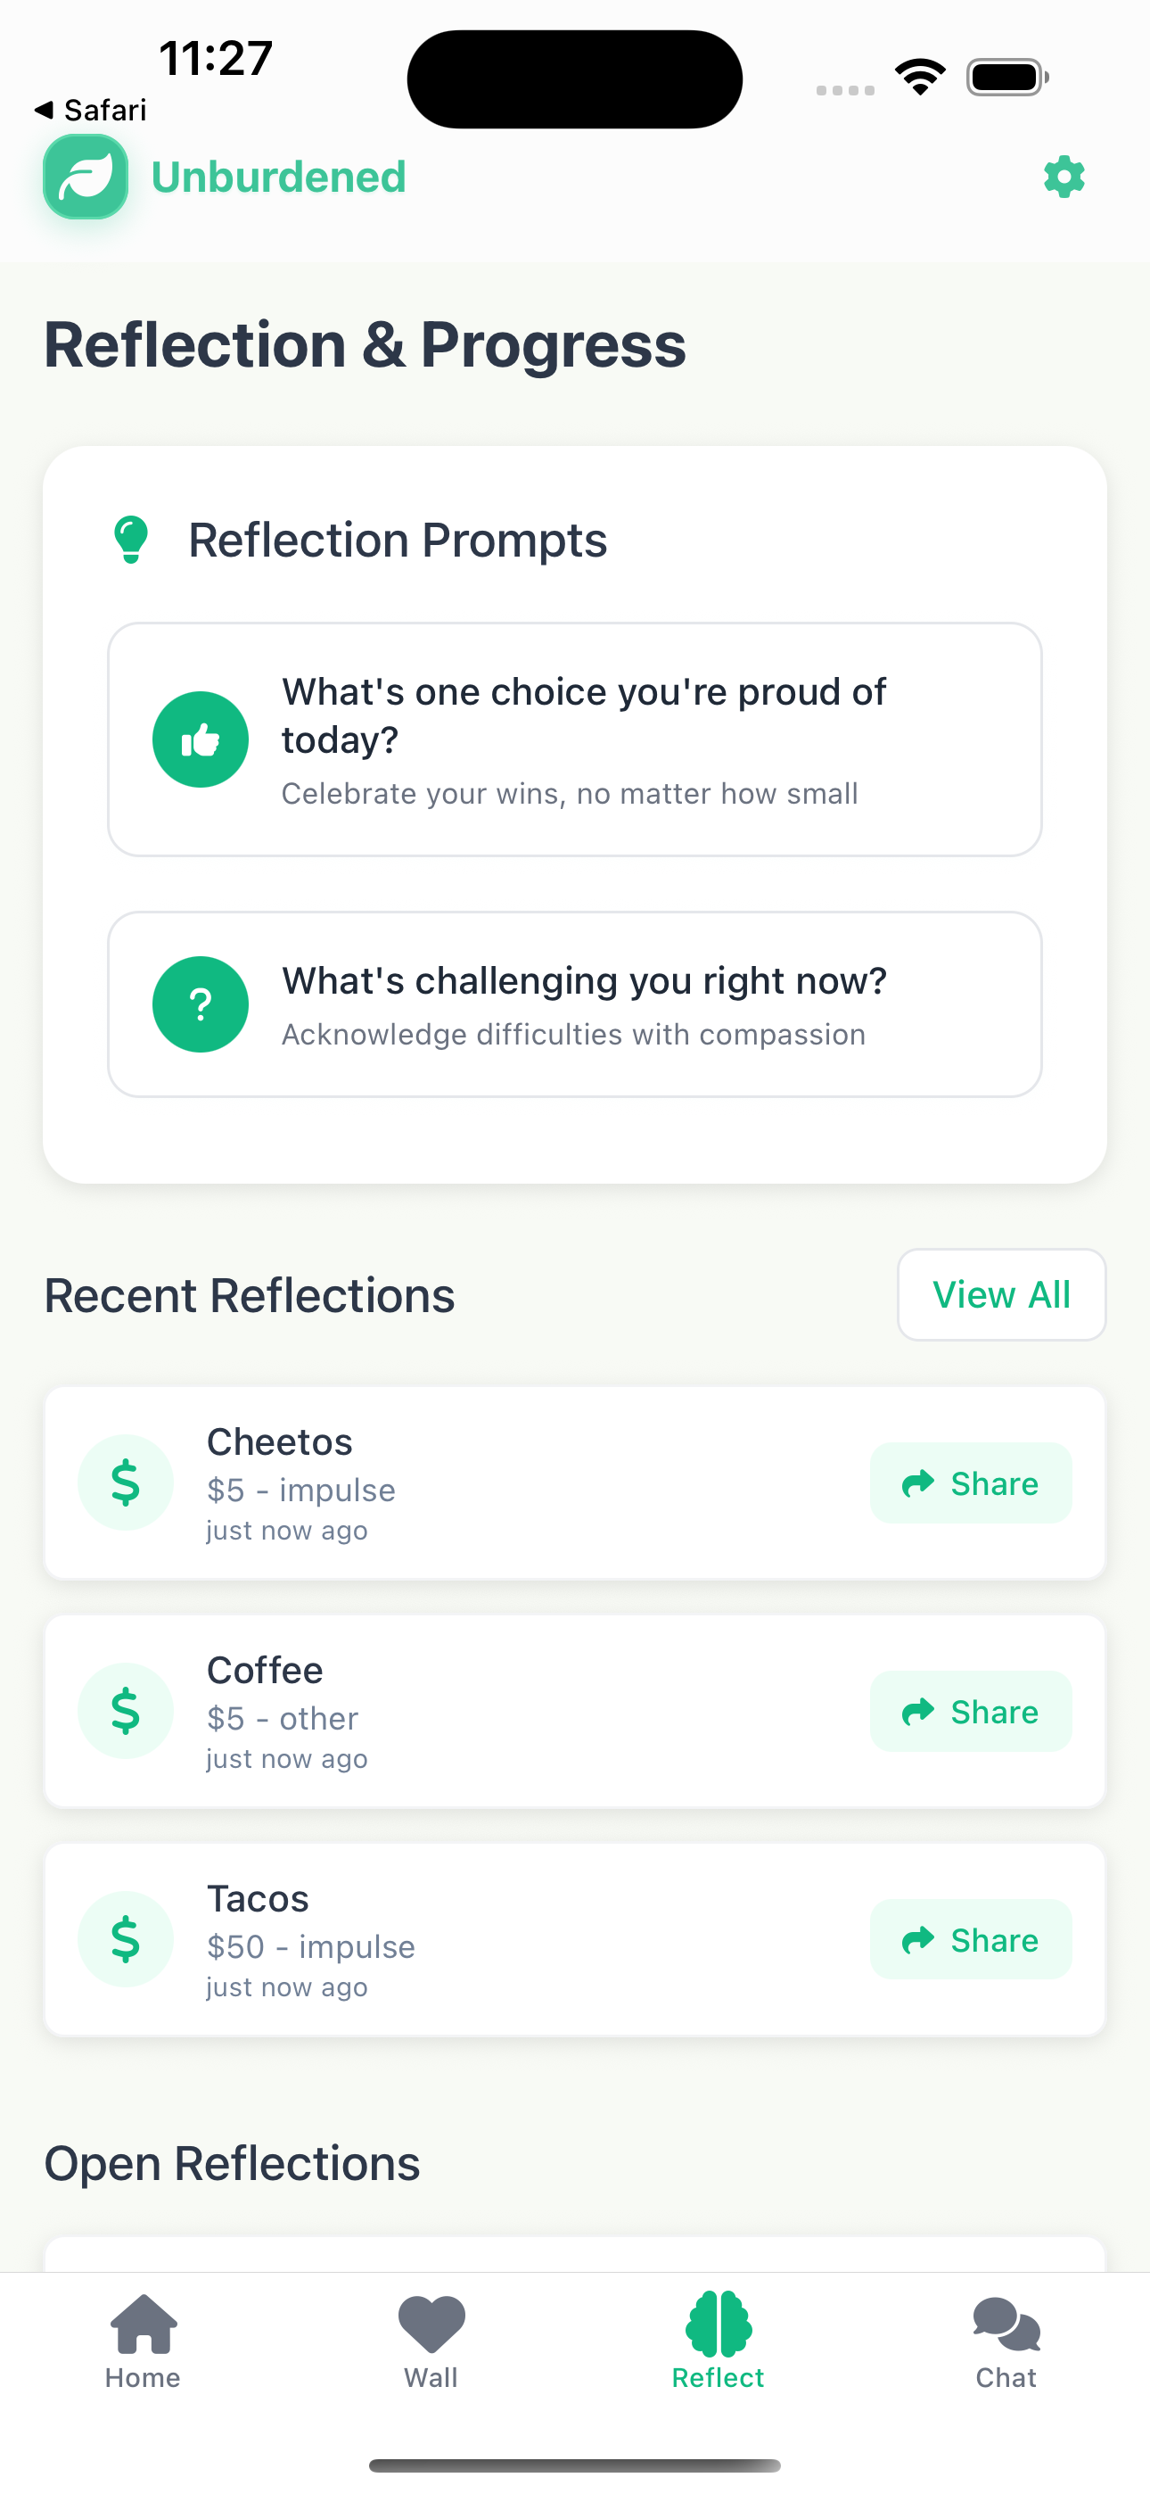The height and width of the screenshot is (2494, 1150).
Task: Open the 'What's challenging you' prompt
Action: pyautogui.click(x=575, y=1004)
